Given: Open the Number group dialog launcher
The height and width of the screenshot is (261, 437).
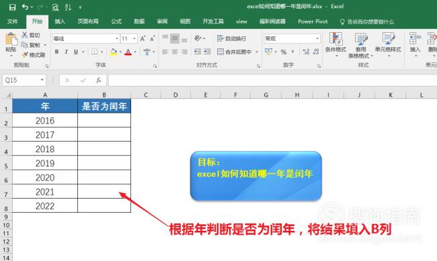Looking at the screenshot, I should (x=319, y=66).
